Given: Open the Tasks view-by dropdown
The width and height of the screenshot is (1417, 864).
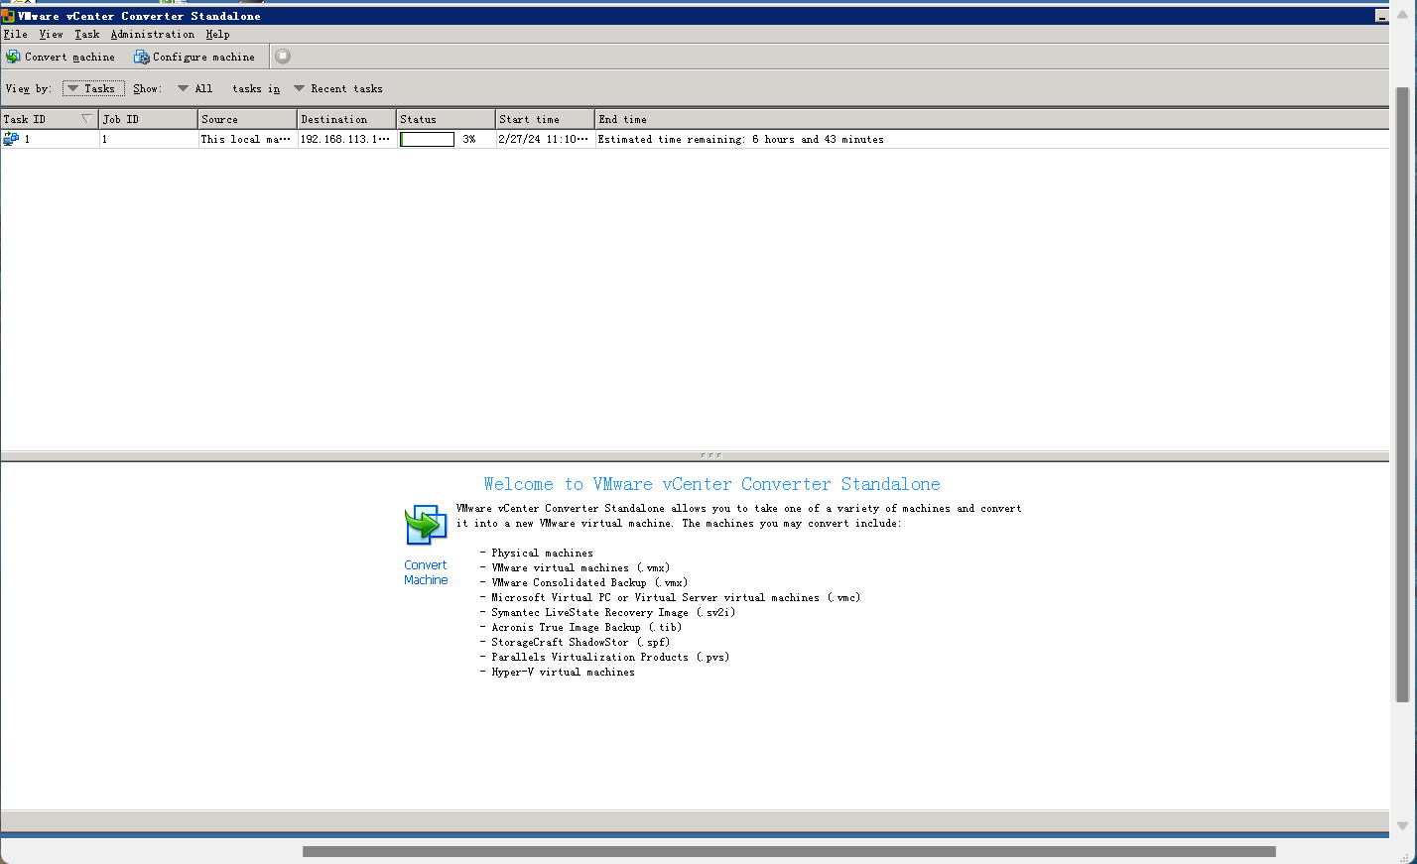Looking at the screenshot, I should point(93,88).
